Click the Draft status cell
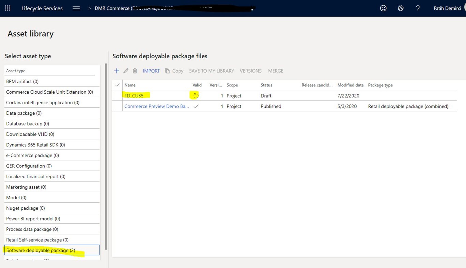466x268 pixels. [x=266, y=96]
